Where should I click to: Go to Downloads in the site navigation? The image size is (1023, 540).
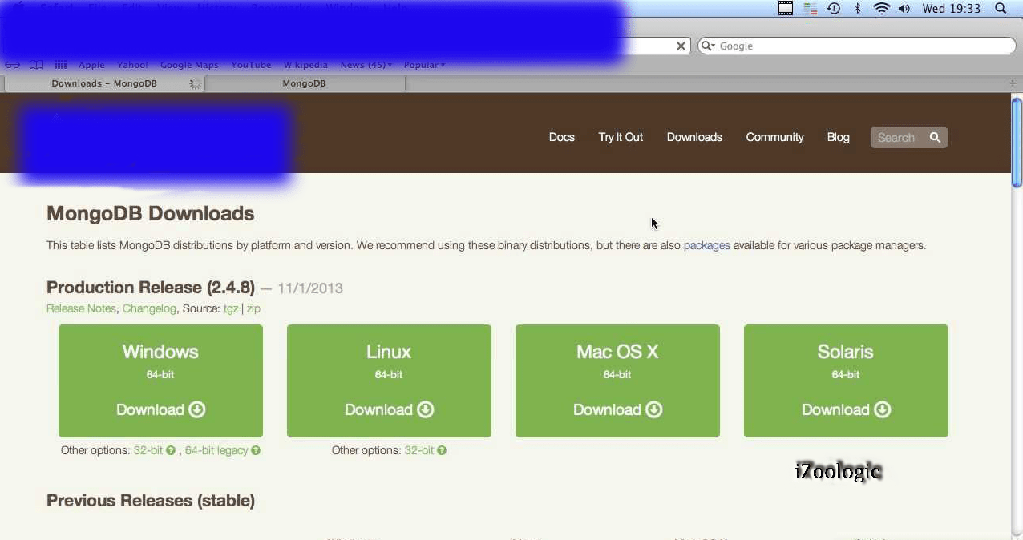click(x=694, y=137)
